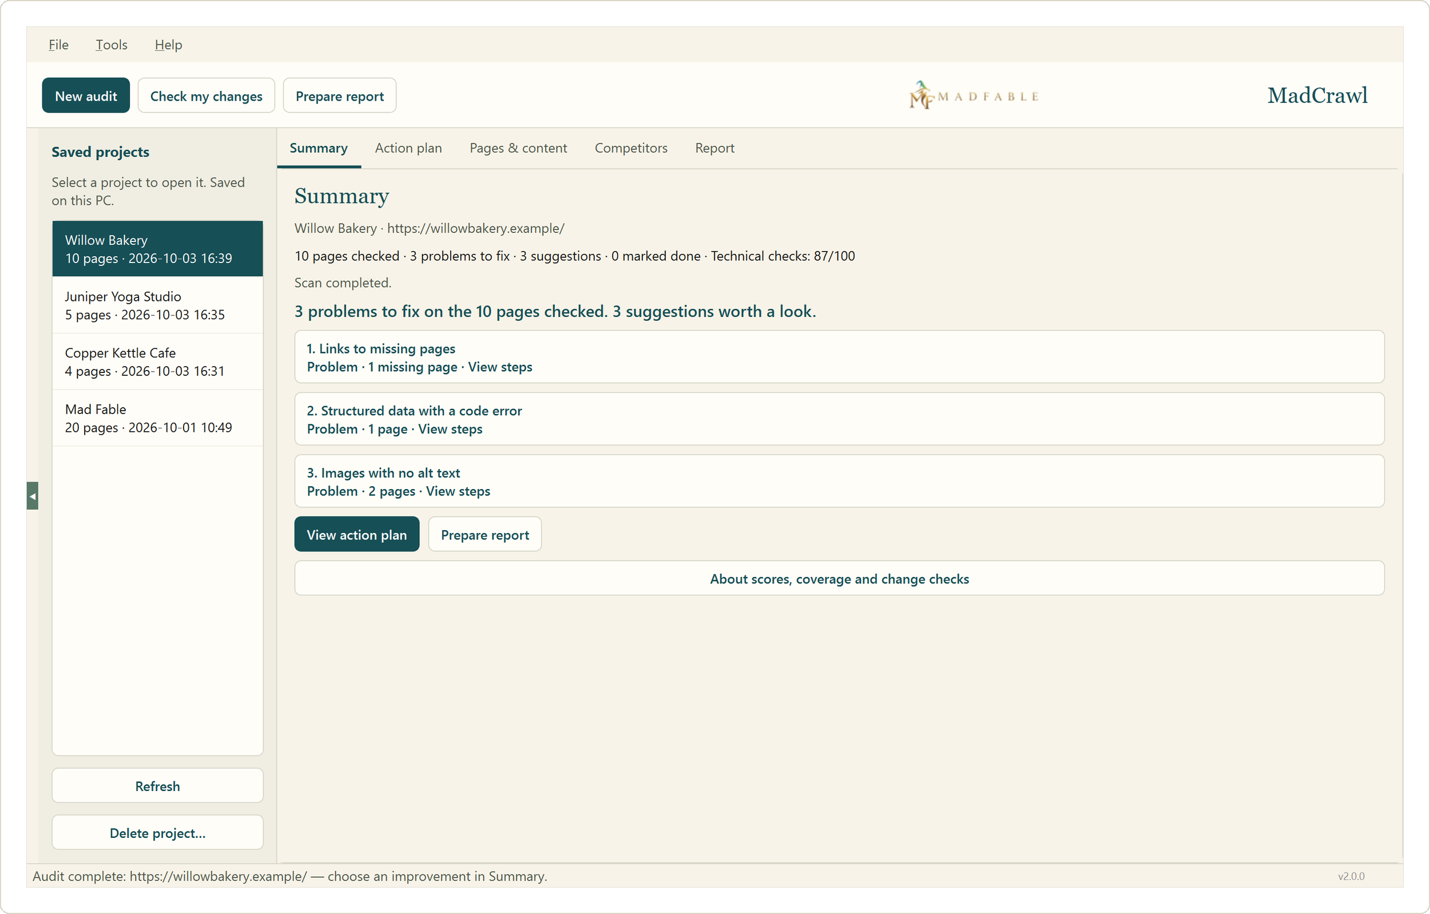Select the Mad Fable project
The image size is (1430, 914).
(x=157, y=418)
